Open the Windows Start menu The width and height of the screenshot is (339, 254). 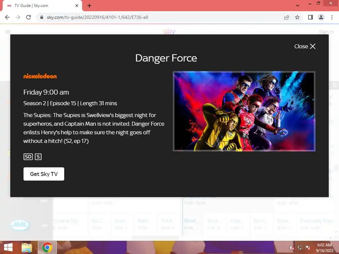point(8,247)
